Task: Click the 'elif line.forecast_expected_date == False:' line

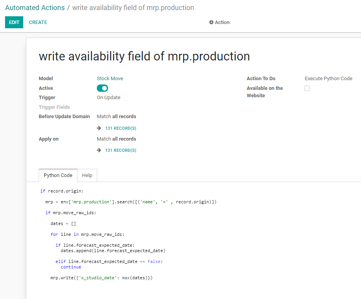Action: pyautogui.click(x=109, y=261)
